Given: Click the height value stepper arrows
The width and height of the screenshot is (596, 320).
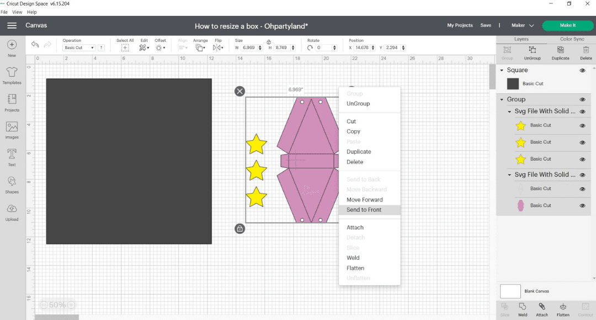Looking at the screenshot, I should click(x=292, y=47).
